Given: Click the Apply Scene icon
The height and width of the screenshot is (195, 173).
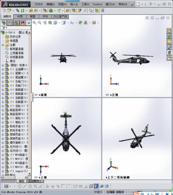Looking at the screenshot, I should pos(86,23).
